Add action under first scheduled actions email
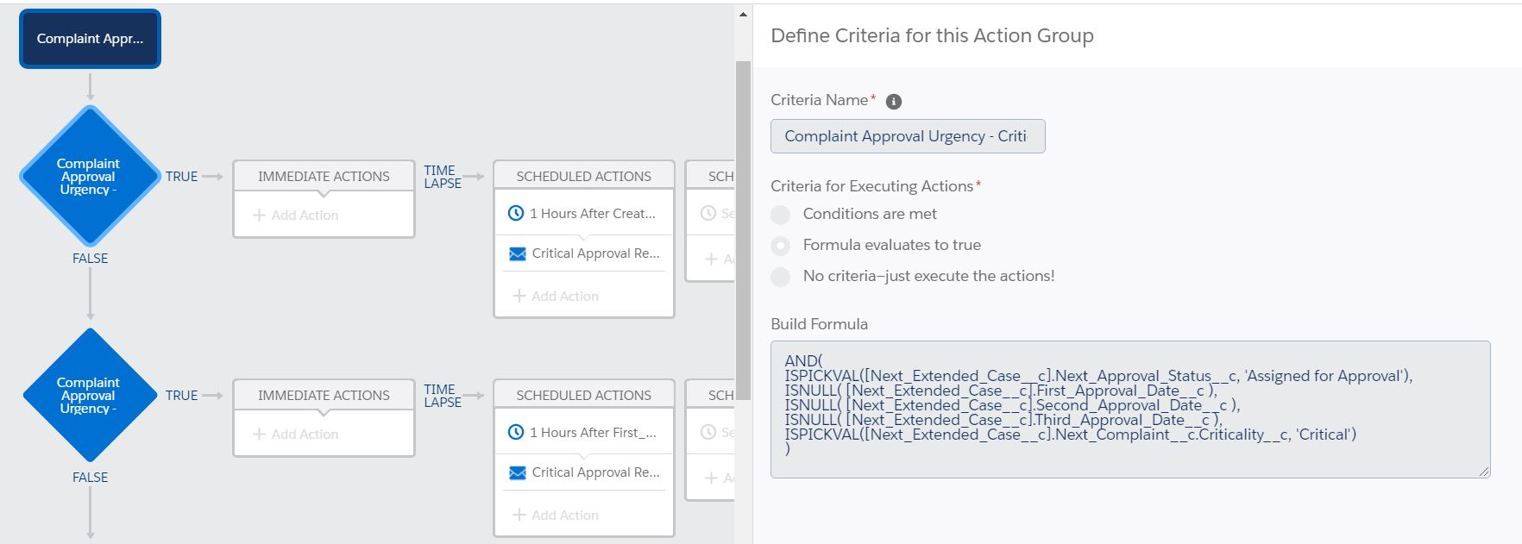This screenshot has height=544, width=1522. (x=556, y=296)
